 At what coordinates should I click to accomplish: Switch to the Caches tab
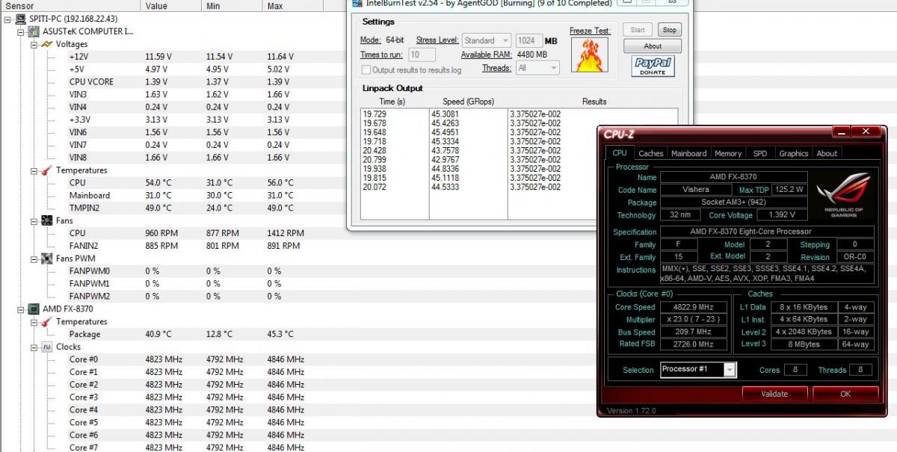click(650, 153)
